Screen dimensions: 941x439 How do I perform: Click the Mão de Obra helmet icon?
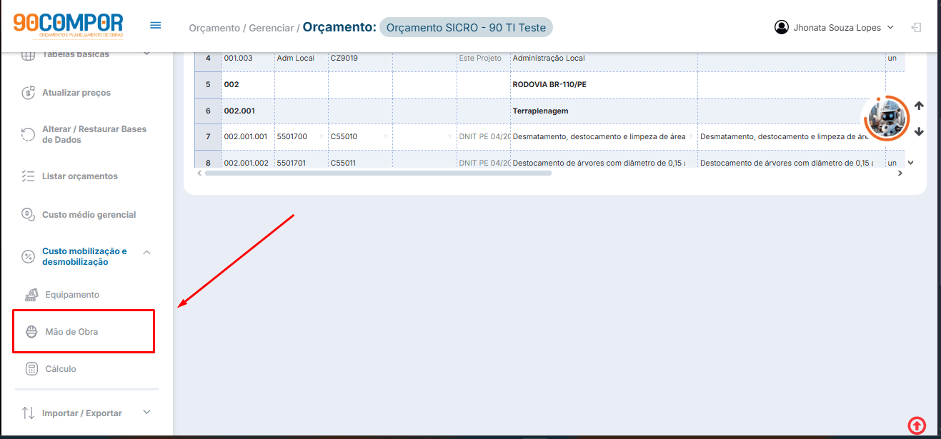(x=31, y=332)
